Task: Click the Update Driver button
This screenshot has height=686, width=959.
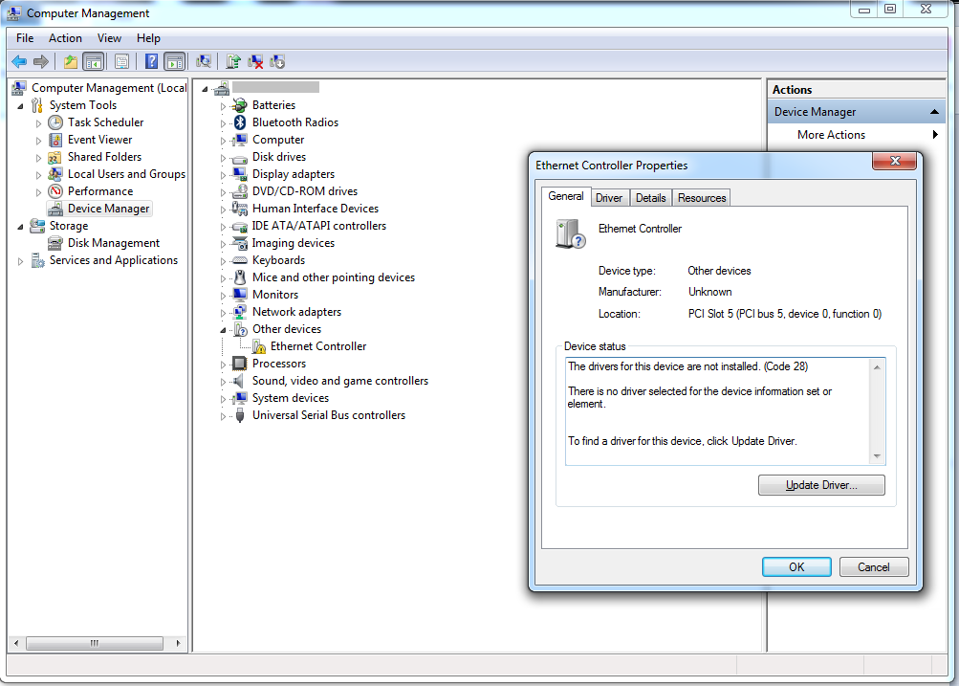Action: click(821, 485)
